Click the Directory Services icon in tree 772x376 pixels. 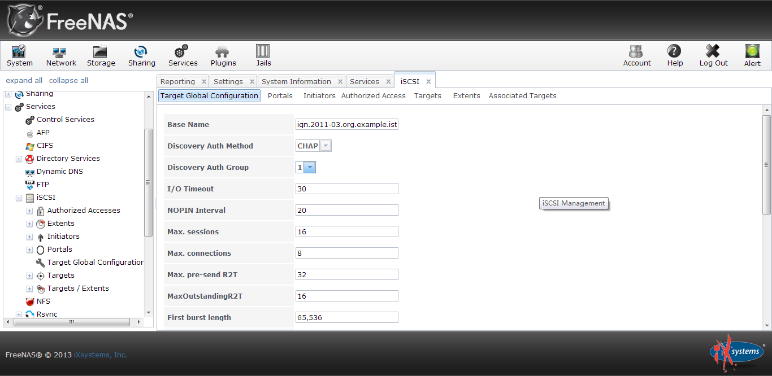coord(30,159)
